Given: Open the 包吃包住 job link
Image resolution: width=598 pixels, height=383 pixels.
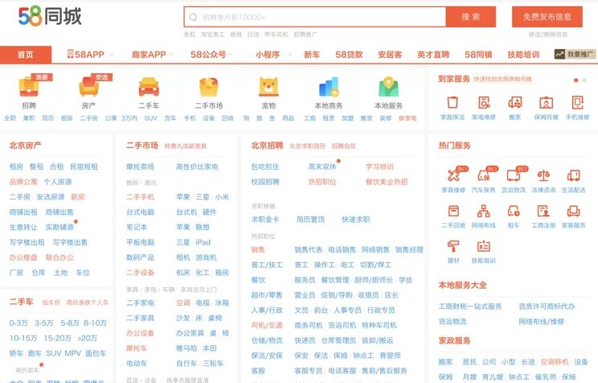Looking at the screenshot, I should tap(265, 167).
